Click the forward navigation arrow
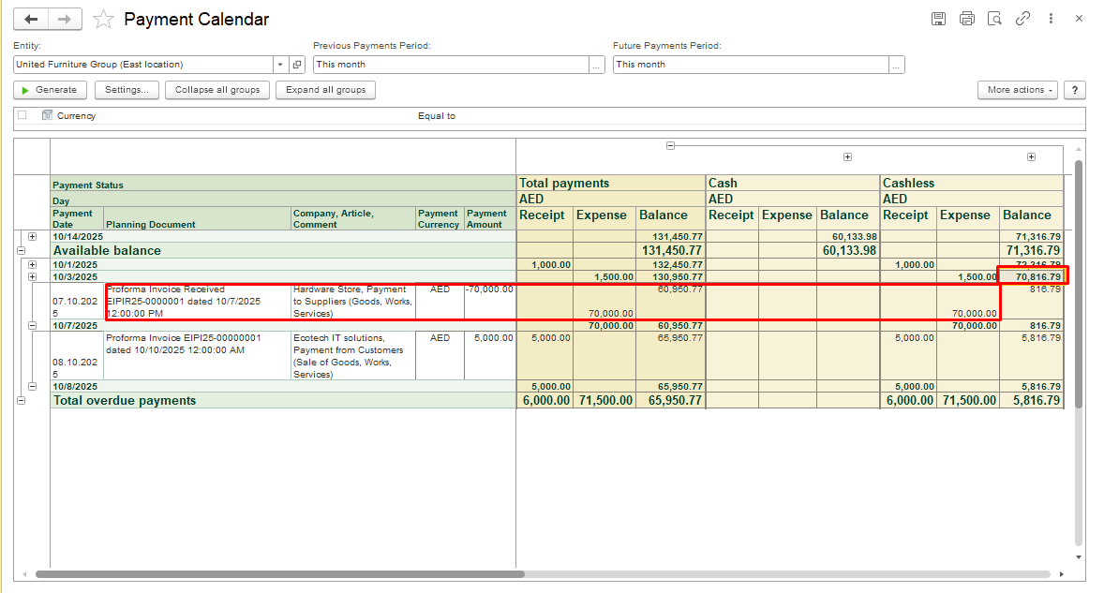1104x593 pixels. [64, 20]
